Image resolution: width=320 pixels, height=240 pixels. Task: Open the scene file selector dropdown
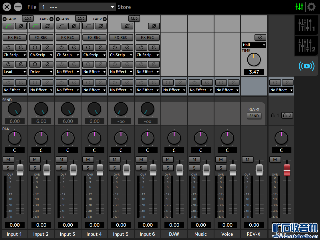[77, 7]
